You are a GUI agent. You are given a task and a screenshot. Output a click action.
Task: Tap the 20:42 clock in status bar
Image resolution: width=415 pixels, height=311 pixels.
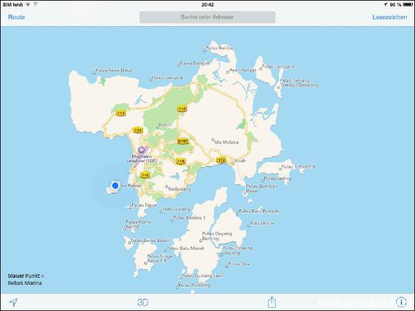(207, 4)
